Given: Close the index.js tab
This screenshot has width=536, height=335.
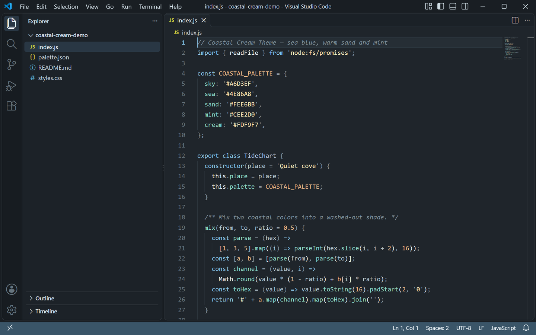Looking at the screenshot, I should [x=204, y=20].
